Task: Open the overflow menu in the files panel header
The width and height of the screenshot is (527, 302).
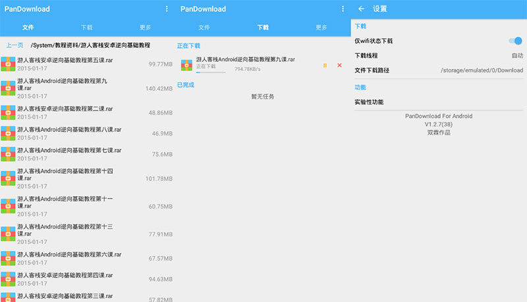Action: [167, 9]
